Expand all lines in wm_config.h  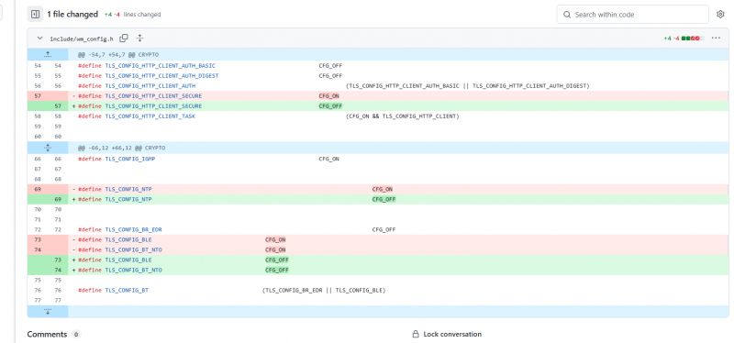point(140,39)
